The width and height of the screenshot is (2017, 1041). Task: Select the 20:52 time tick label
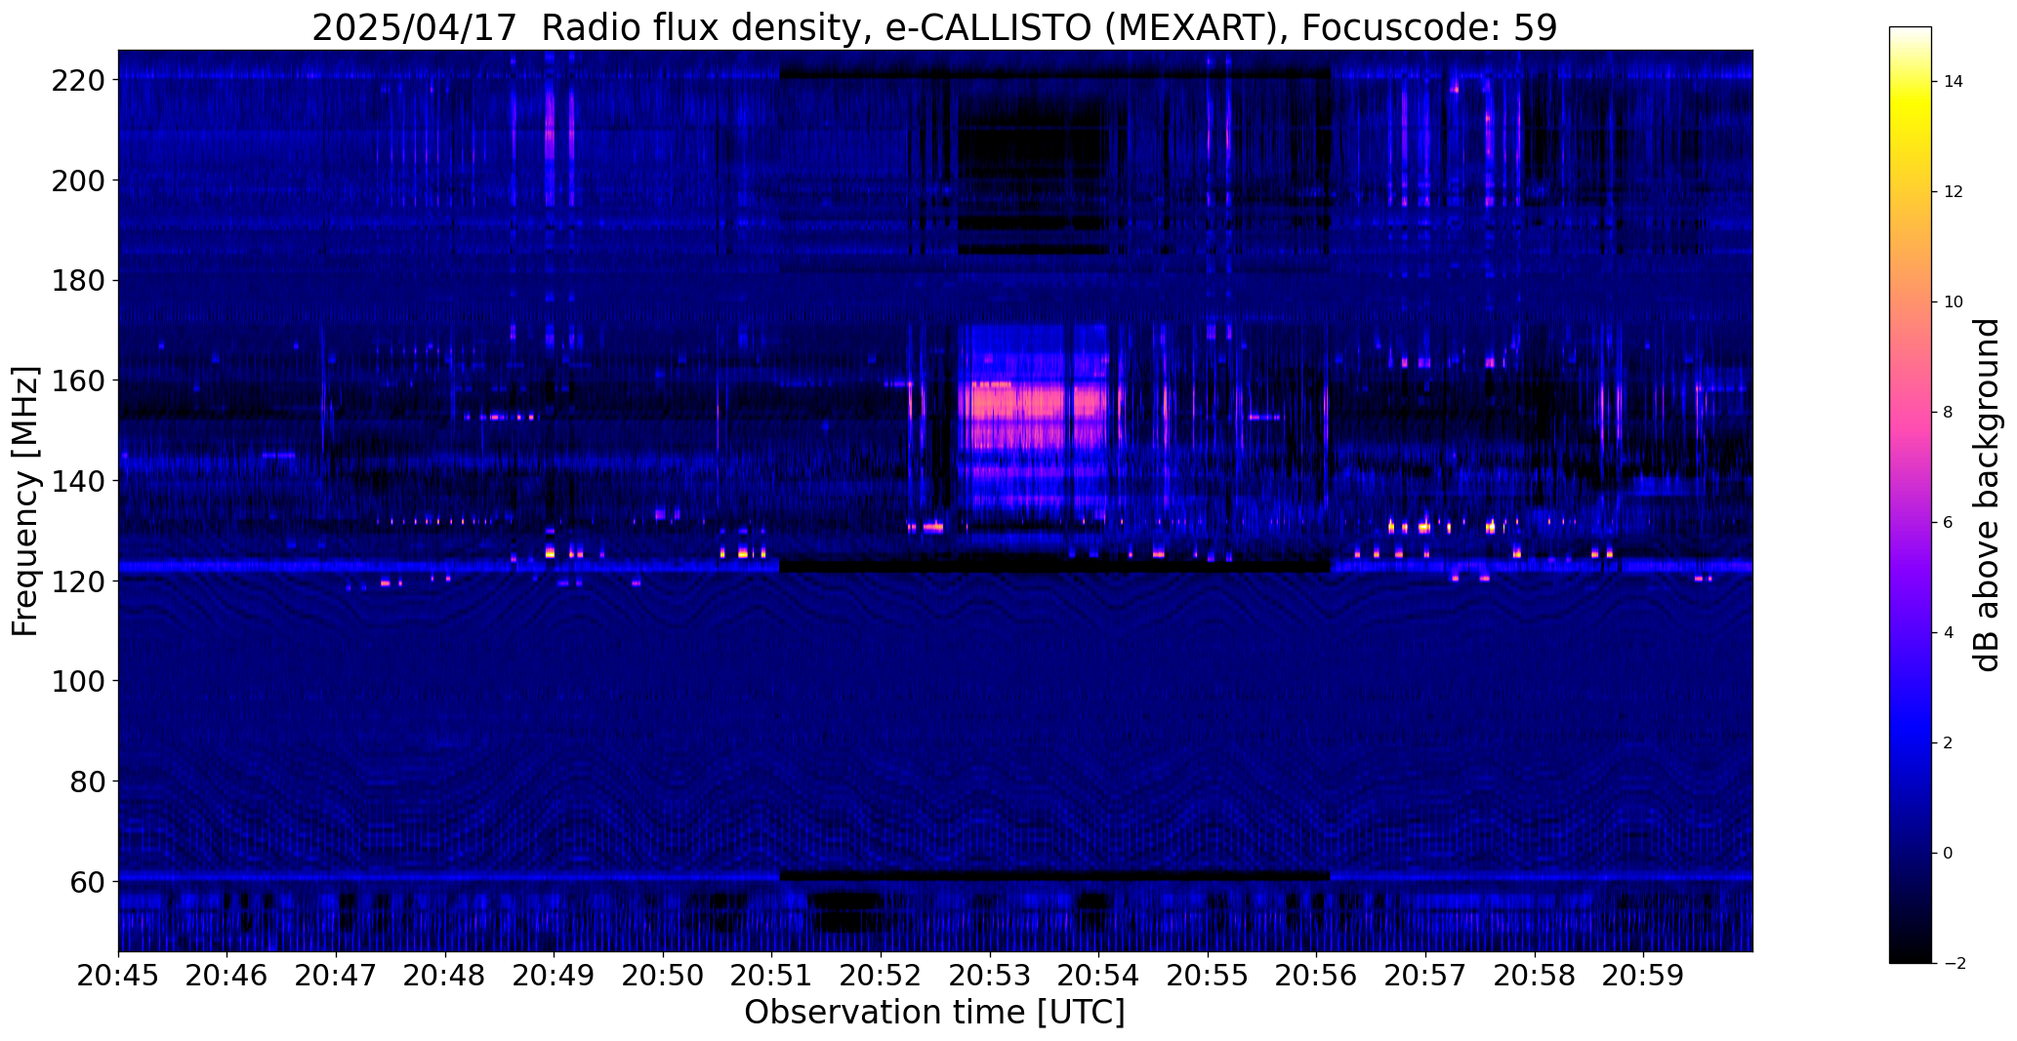(x=882, y=976)
